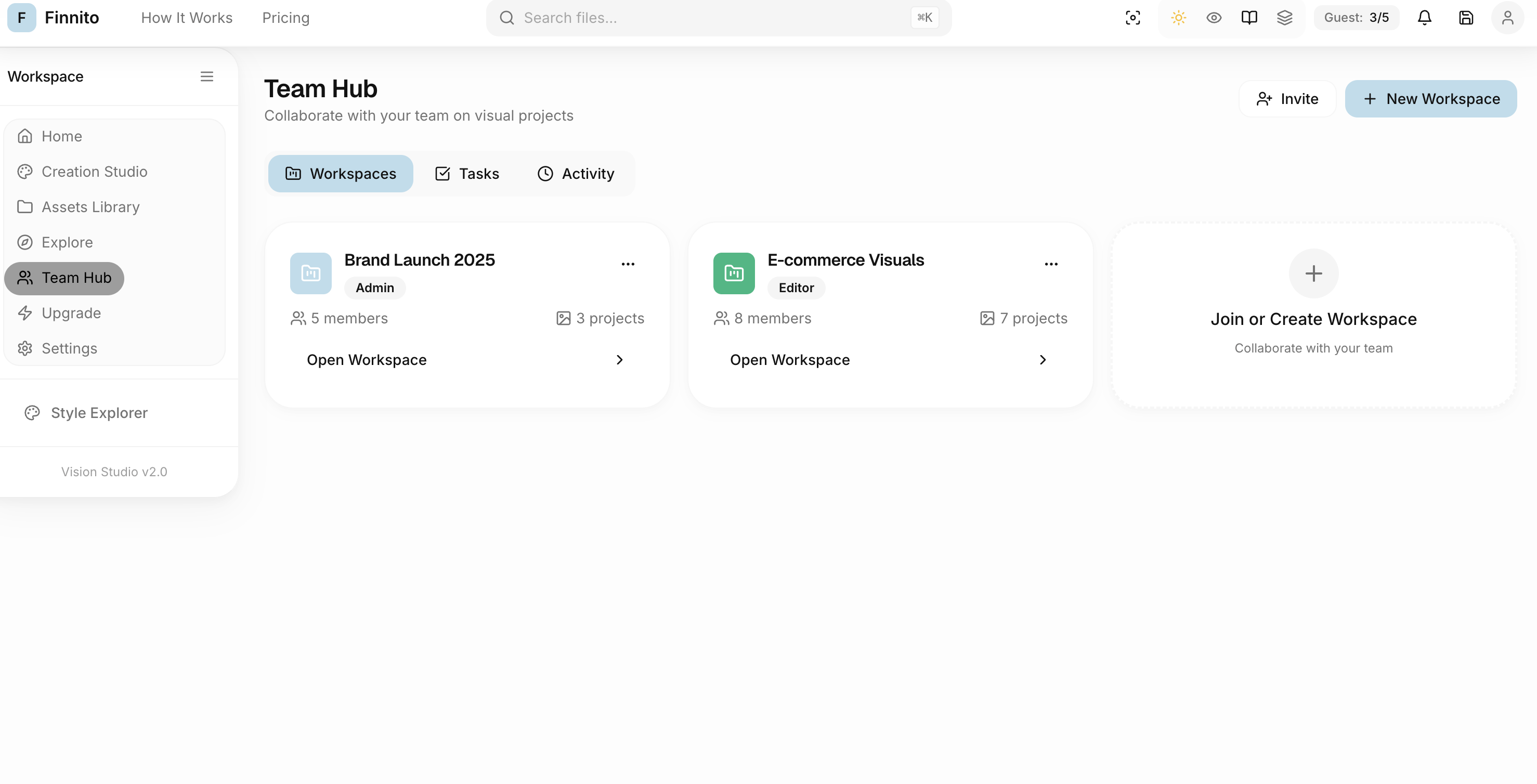Click the save icon in the top bar
1537x784 pixels.
click(1466, 17)
